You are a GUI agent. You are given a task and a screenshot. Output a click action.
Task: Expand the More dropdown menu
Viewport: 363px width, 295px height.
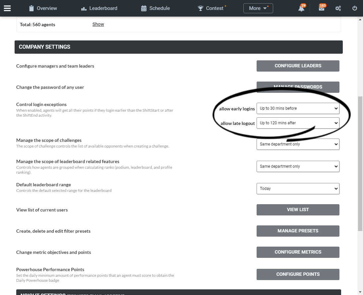point(258,8)
